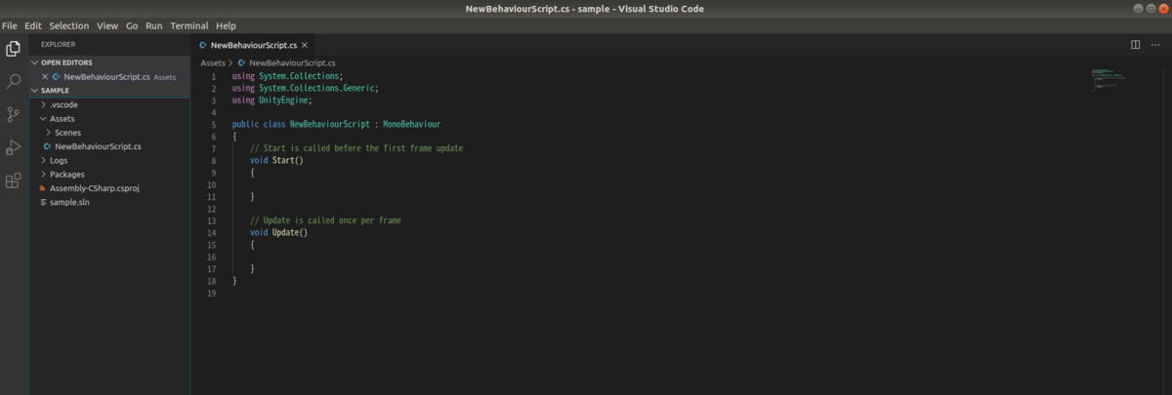Click the 'Start is called before' comment
This screenshot has width=1172, height=395.
tap(356, 148)
